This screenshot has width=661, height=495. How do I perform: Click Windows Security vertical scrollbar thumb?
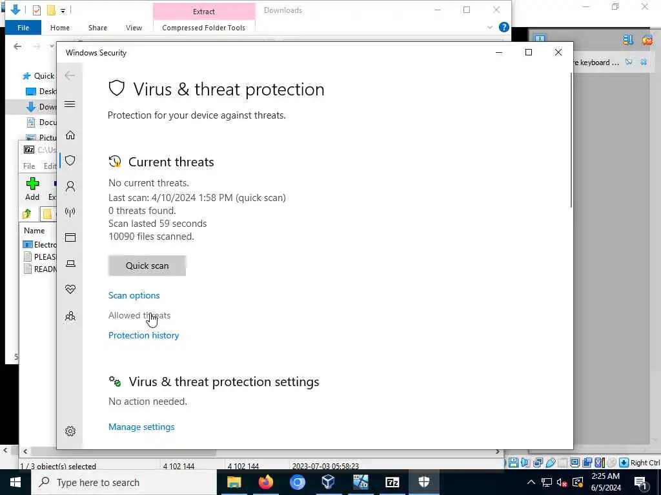571,140
